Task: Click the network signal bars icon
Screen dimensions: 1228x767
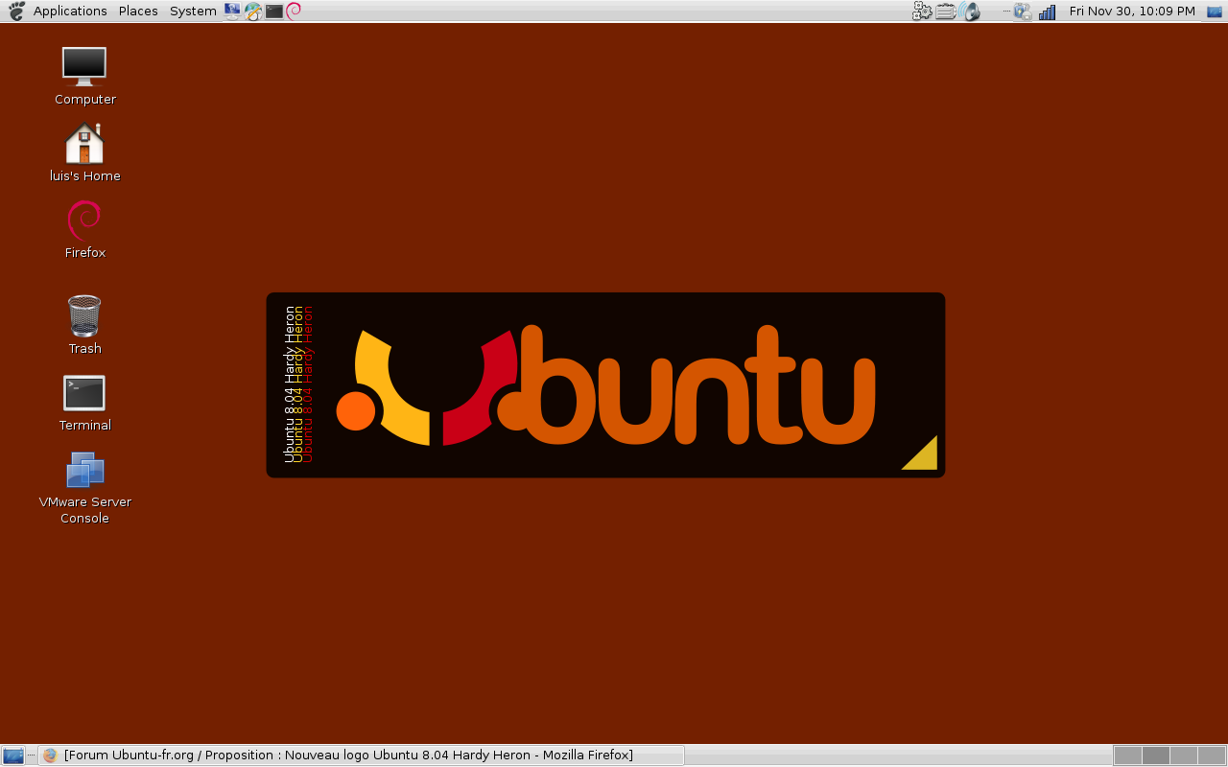Action: pos(1047,12)
